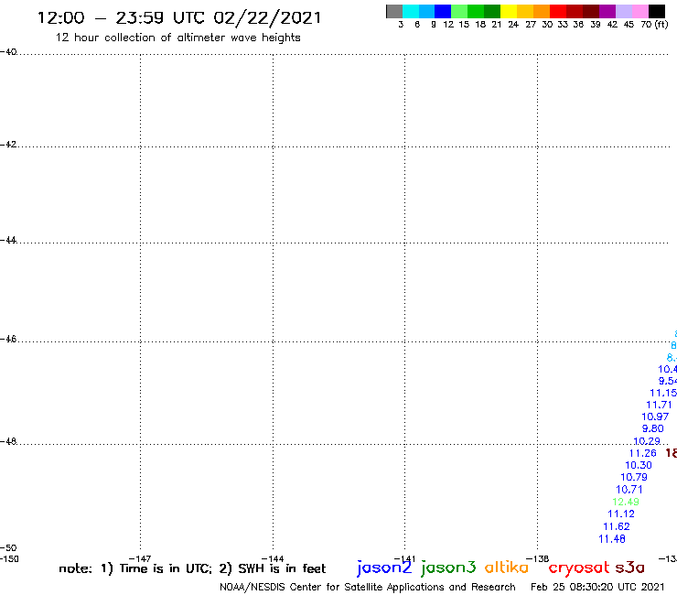Click the jason3 satellite label
Viewport: 677px width, 595px height.
pos(448,568)
